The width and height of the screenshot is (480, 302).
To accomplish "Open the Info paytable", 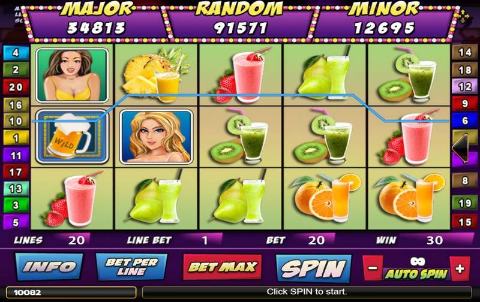I will [49, 267].
